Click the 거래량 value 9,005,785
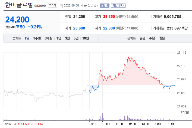Image resolution: width=192 pixels, height=128 pixels. (172, 17)
